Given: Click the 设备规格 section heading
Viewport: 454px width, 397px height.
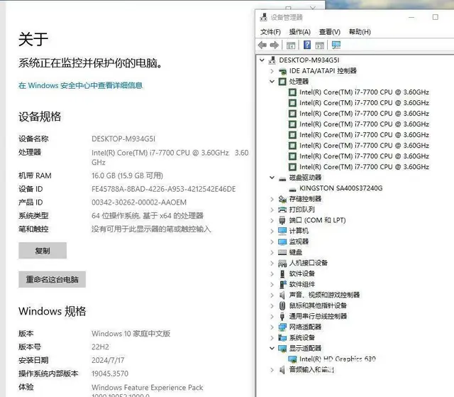Looking at the screenshot, I should 40,116.
